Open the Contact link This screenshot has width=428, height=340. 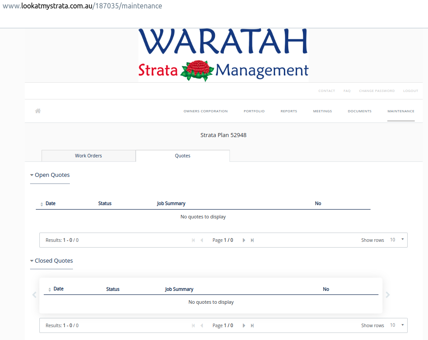[x=326, y=91]
